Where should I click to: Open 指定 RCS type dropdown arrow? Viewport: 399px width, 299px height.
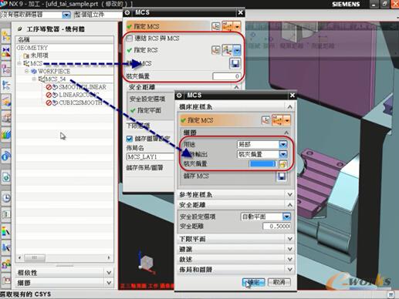(237, 50)
